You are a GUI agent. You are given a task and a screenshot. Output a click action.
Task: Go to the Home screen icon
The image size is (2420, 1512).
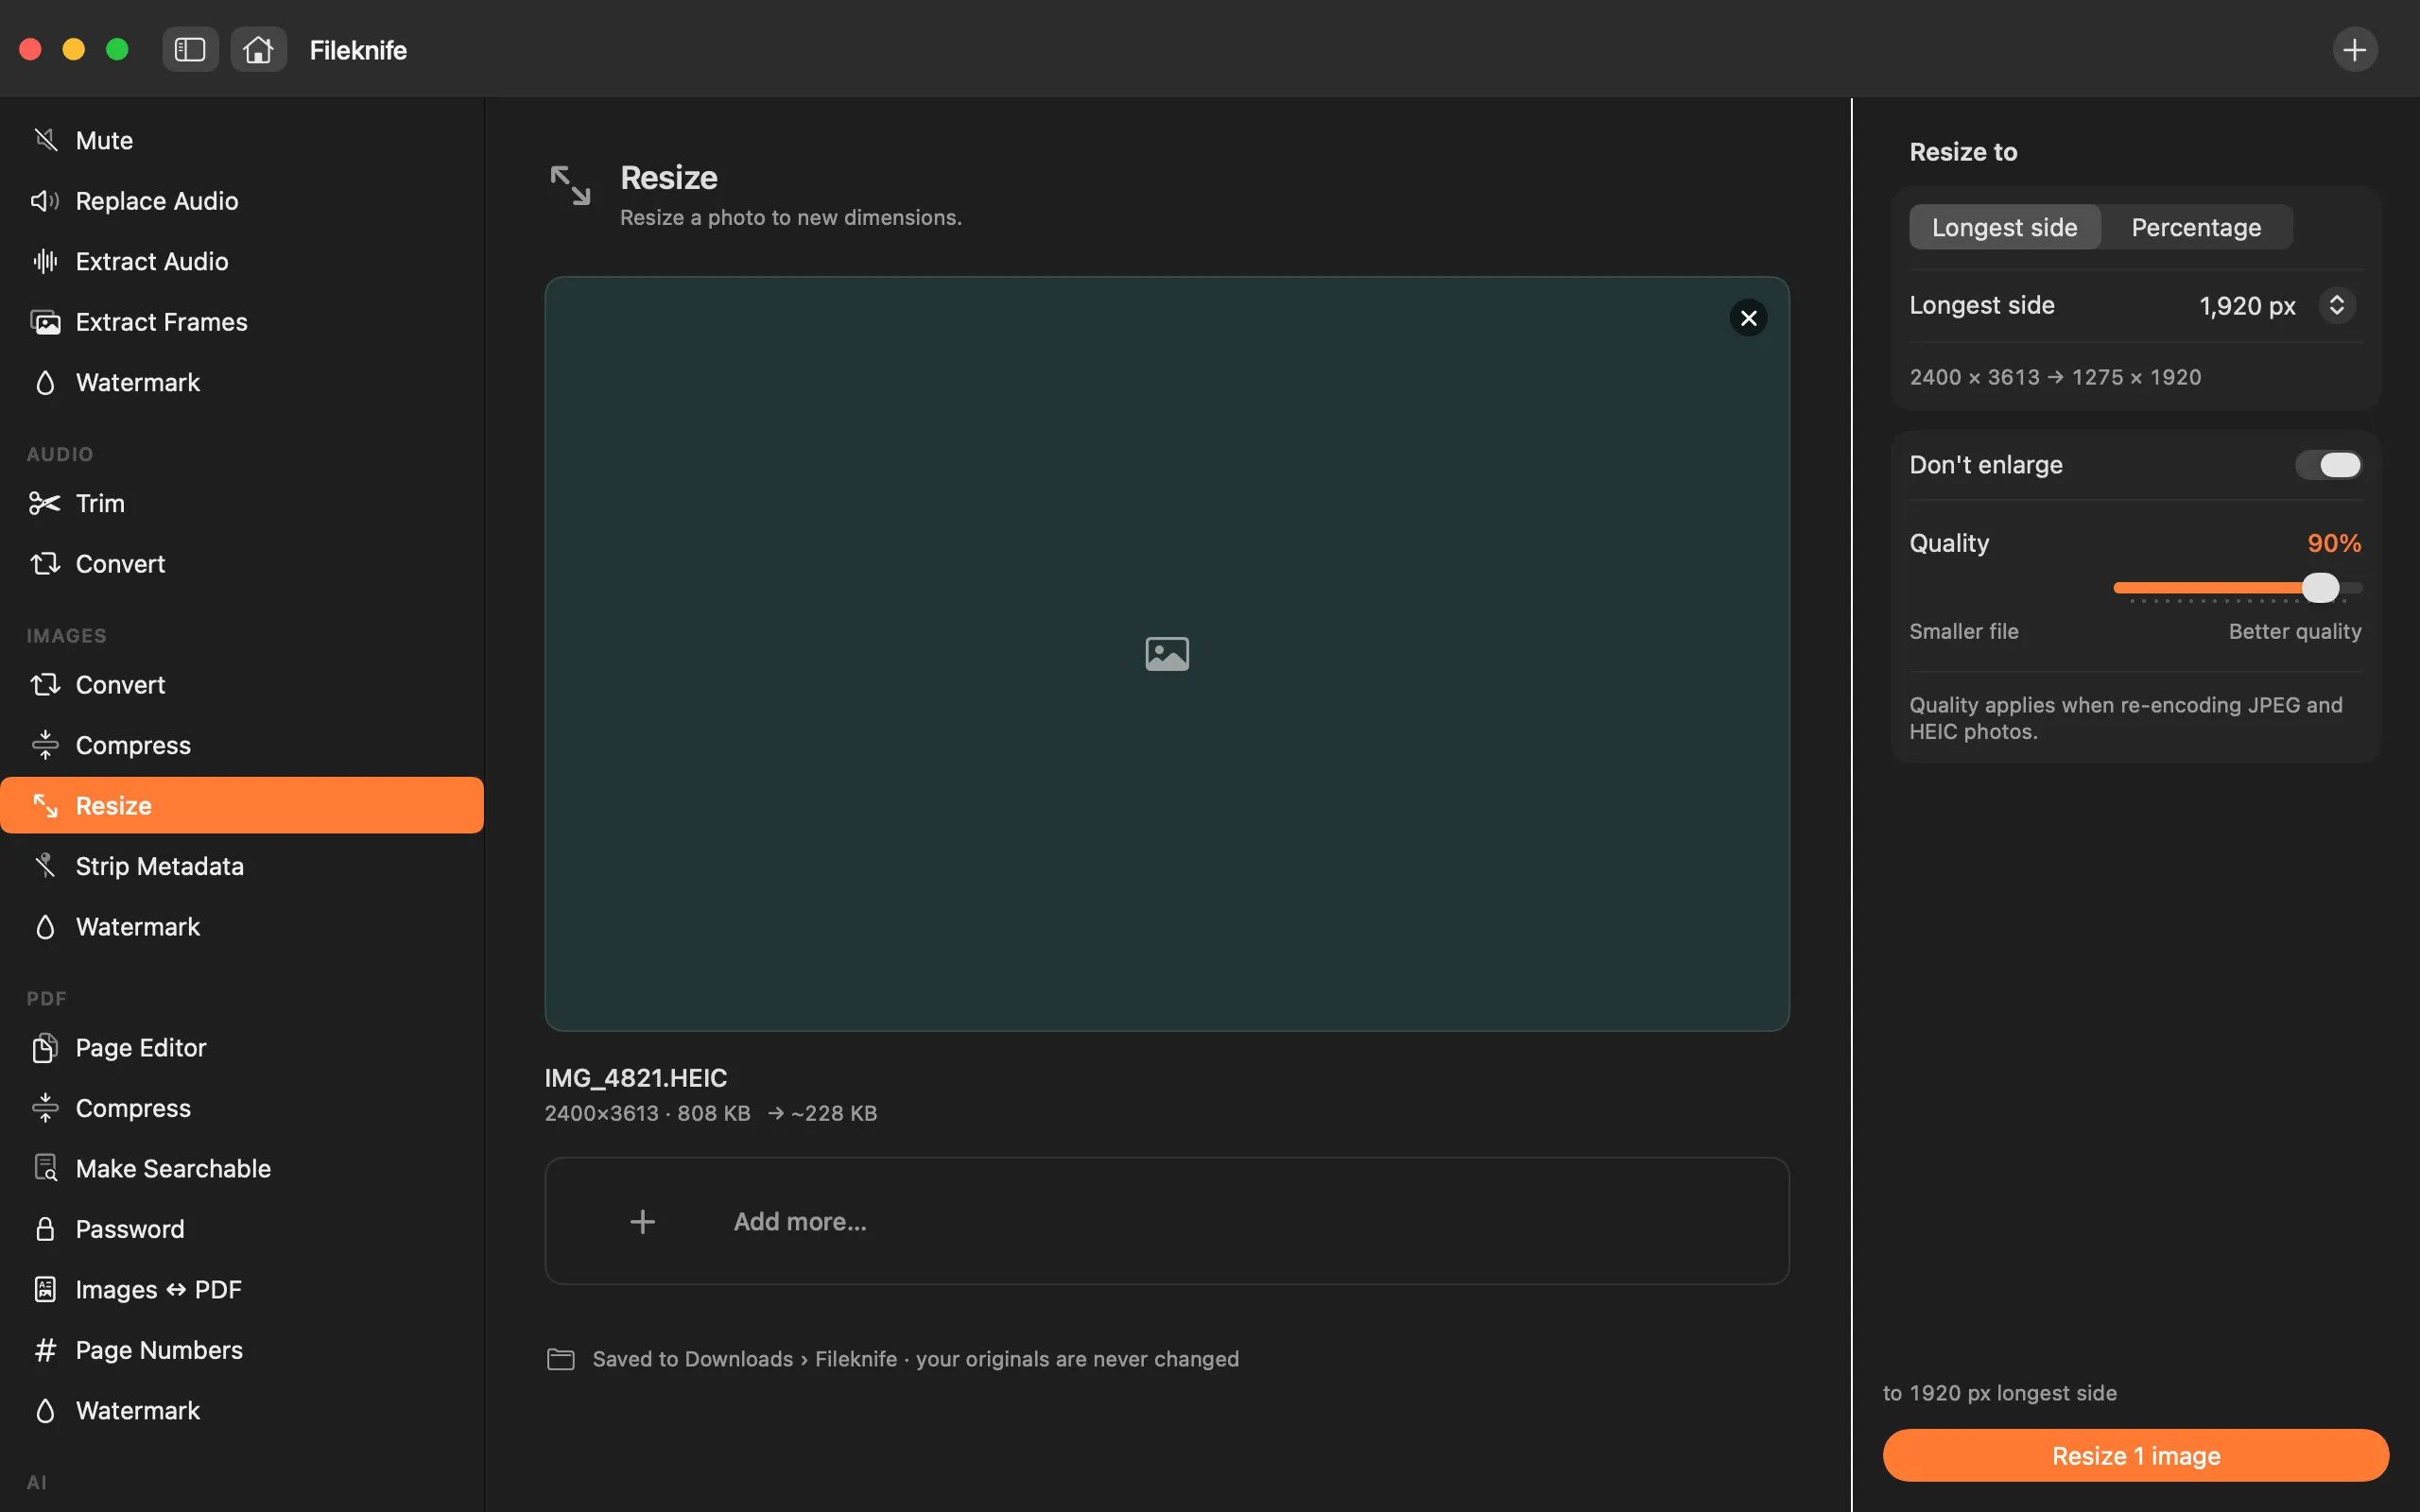[x=258, y=49]
